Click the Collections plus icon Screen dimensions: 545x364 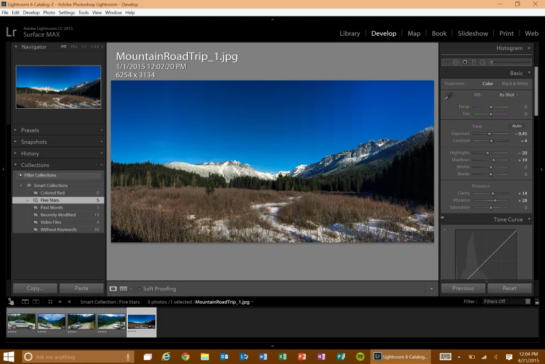tap(102, 165)
